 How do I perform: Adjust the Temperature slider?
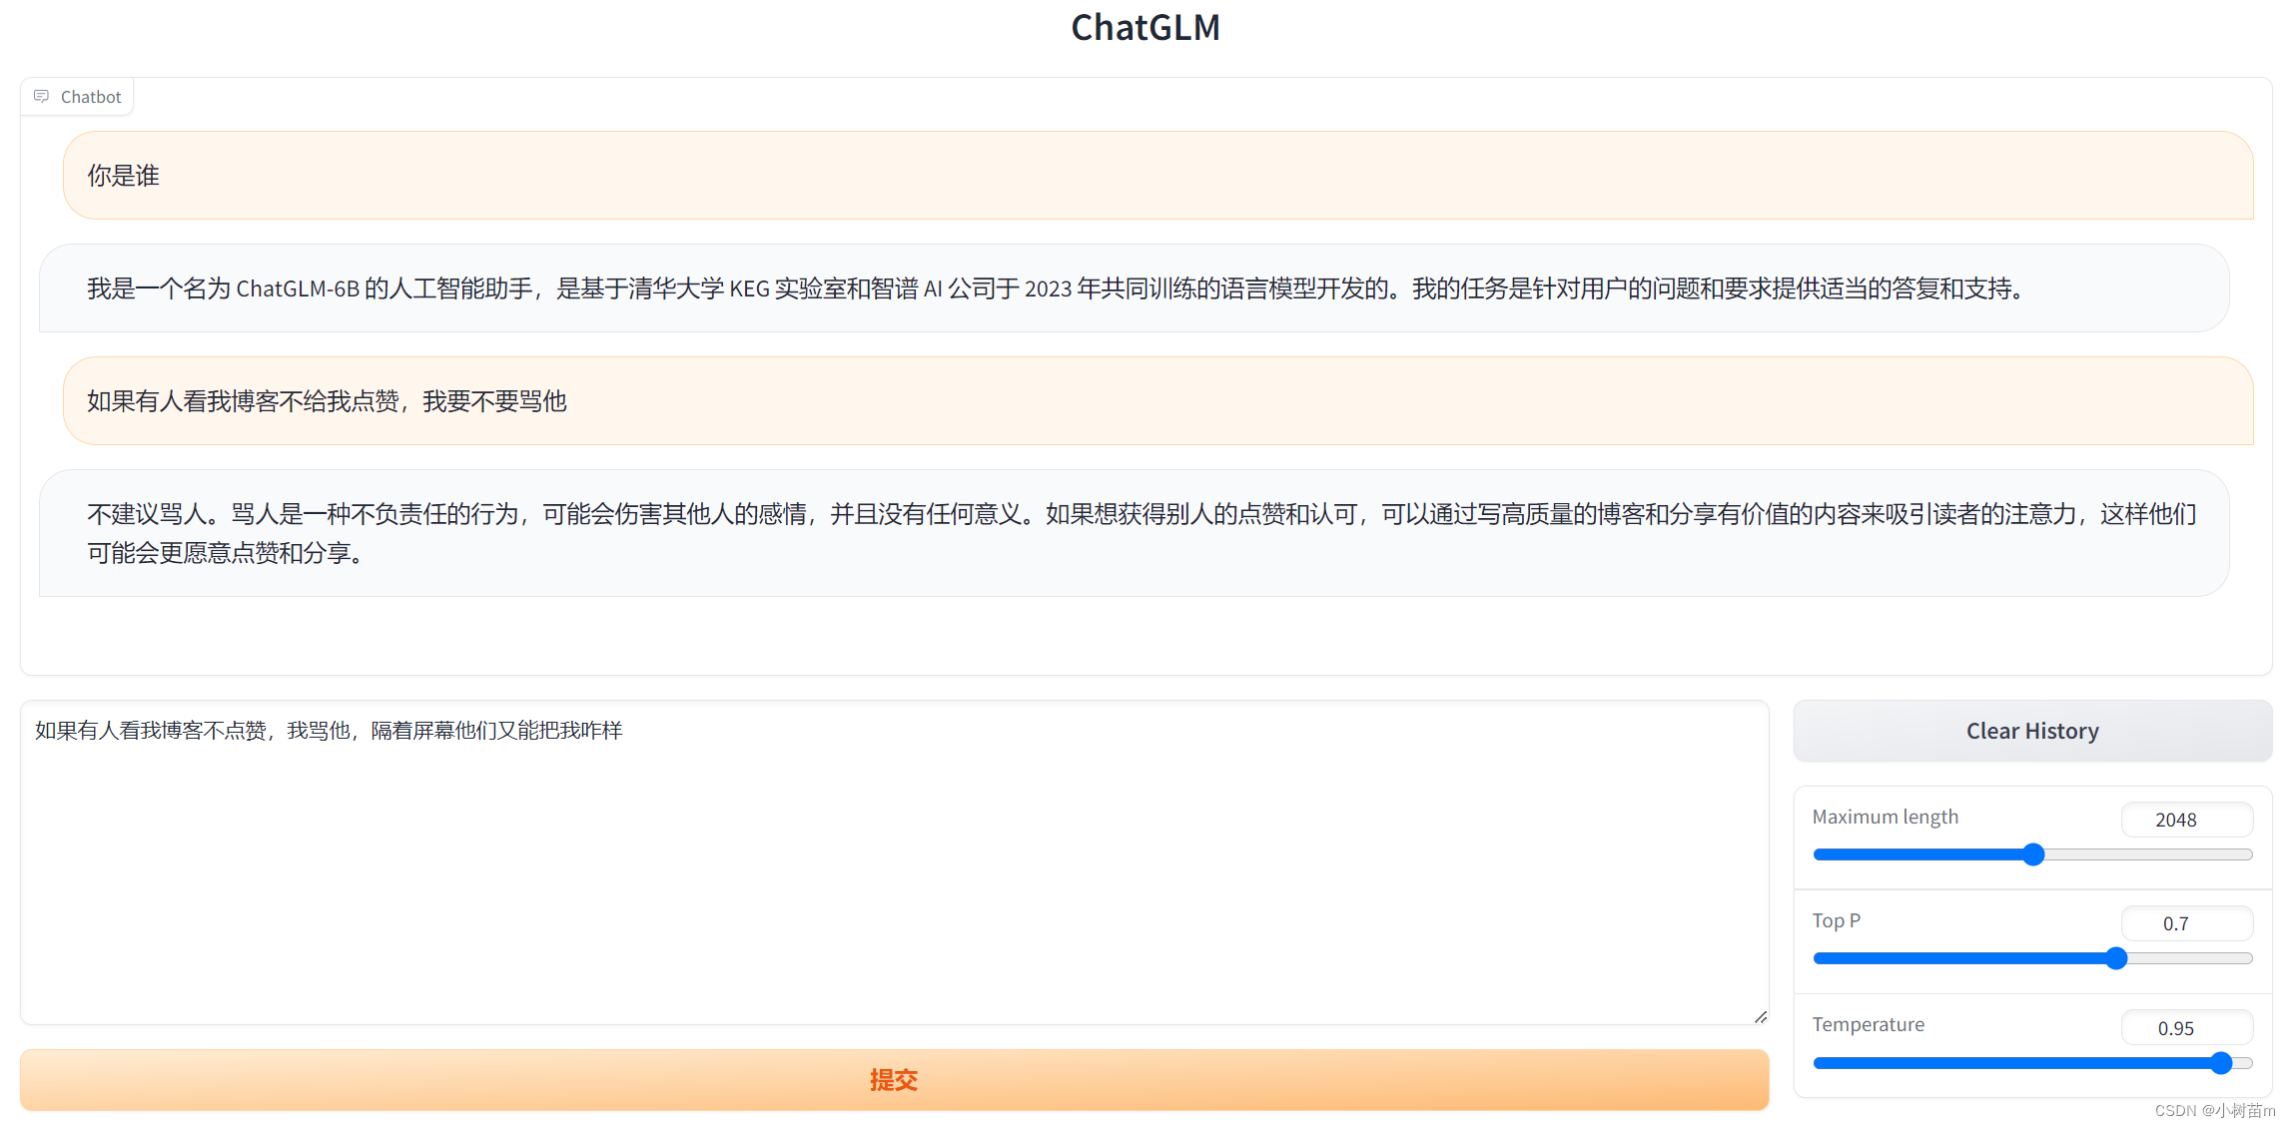point(2032,1063)
